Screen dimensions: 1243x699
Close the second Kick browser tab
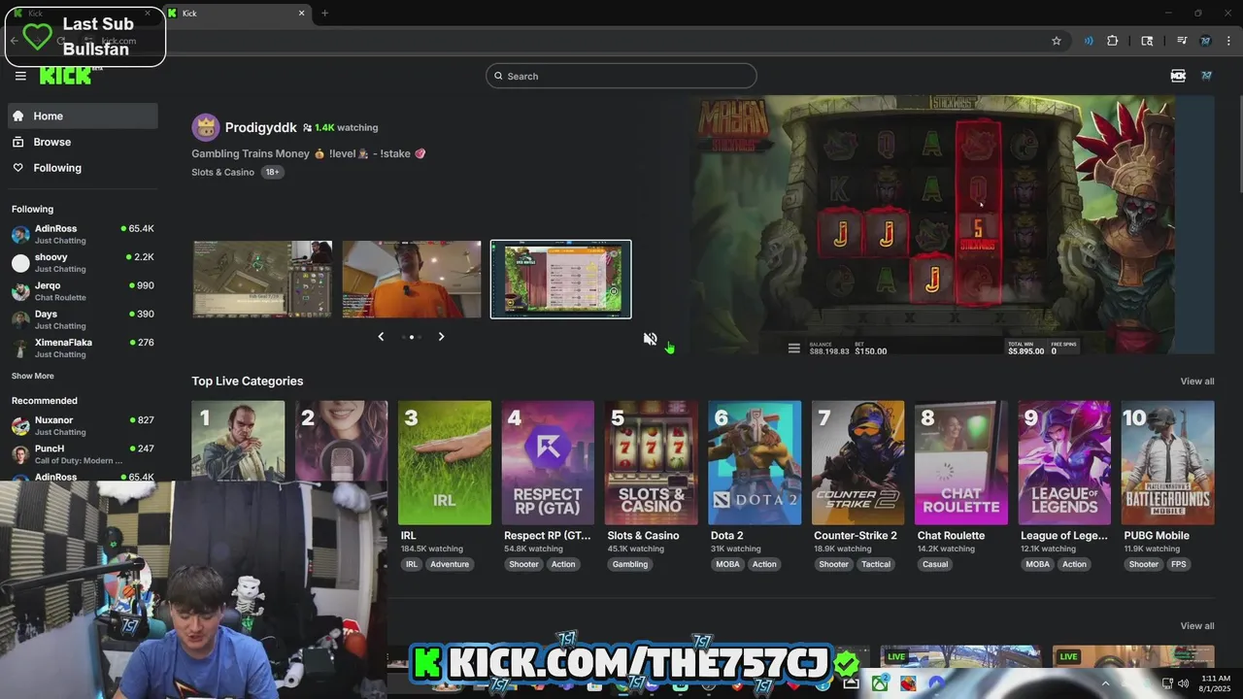[x=301, y=13]
